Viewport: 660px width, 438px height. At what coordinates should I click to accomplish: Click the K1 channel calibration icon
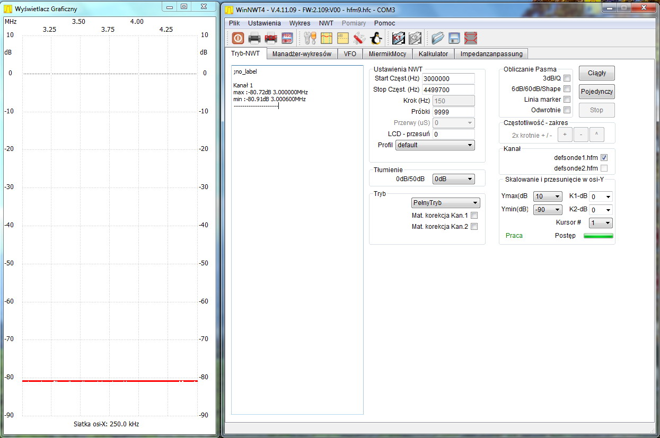pos(399,38)
